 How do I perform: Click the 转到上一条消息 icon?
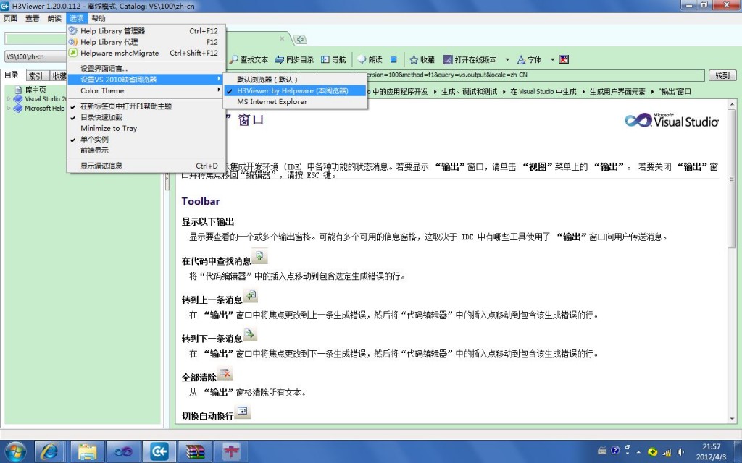pos(251,296)
